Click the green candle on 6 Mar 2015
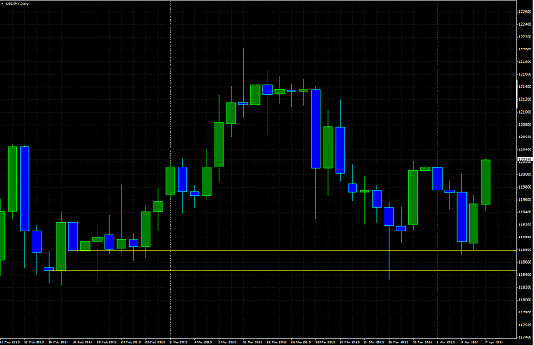The height and width of the screenshot is (345, 534). [x=219, y=145]
